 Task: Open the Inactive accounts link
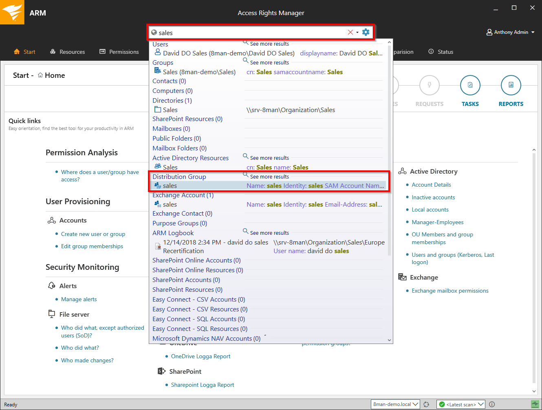tap(433, 197)
